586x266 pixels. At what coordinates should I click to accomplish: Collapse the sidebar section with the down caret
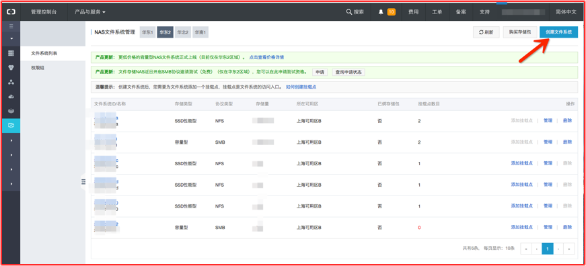click(x=11, y=38)
